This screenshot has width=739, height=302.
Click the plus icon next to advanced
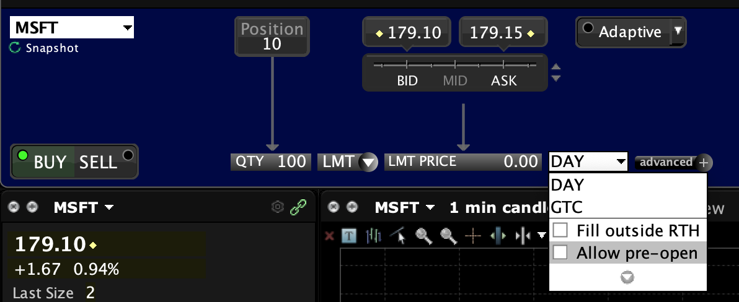click(x=704, y=163)
